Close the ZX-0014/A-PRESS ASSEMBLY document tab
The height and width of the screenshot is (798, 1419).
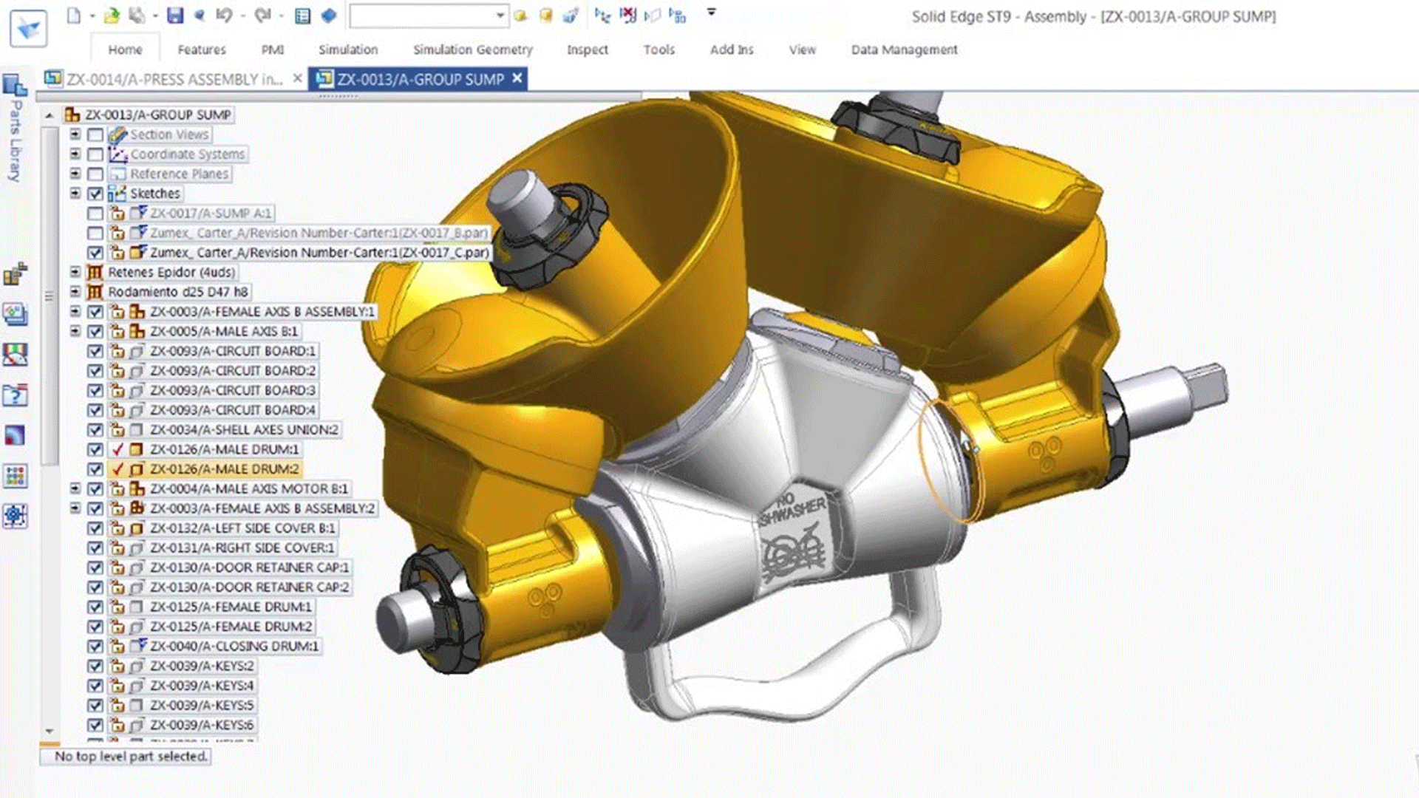point(297,78)
